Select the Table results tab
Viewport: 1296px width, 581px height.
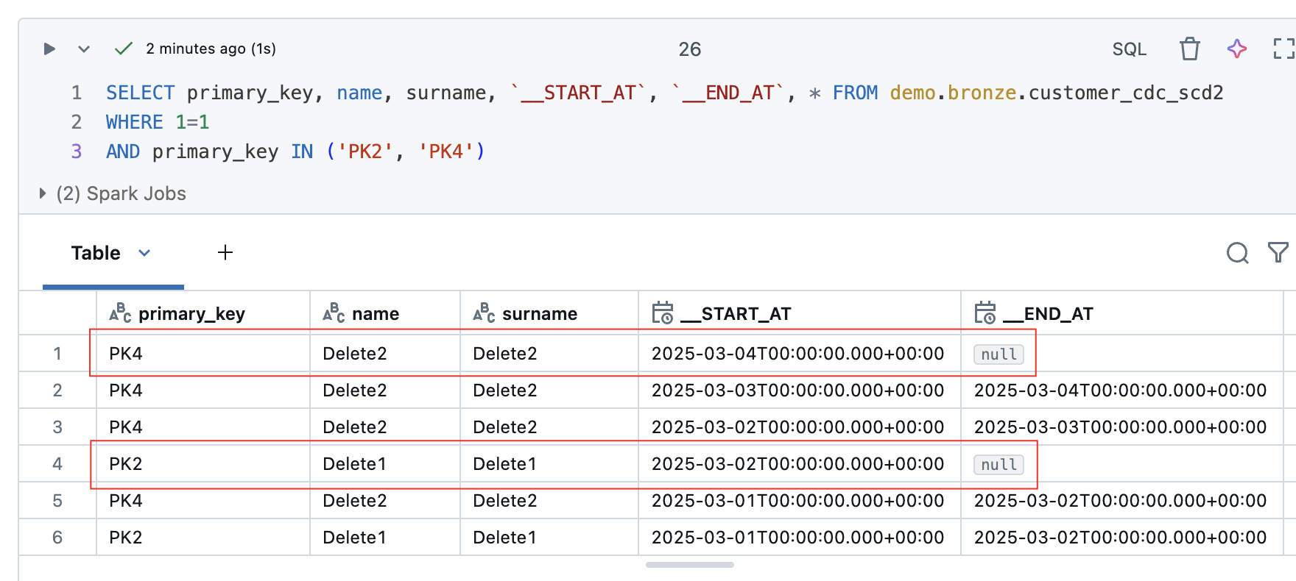coord(96,253)
